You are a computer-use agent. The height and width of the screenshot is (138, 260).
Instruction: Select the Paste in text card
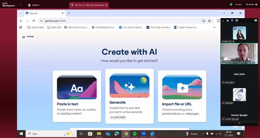[x=77, y=96]
